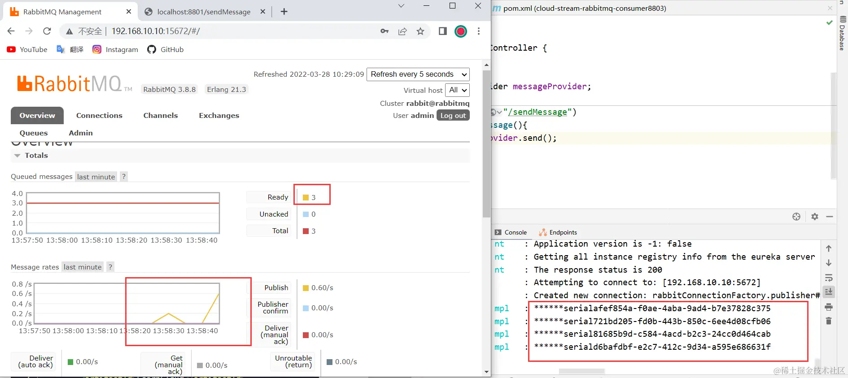Viewport: 848px width, 378px height.
Task: Click the green inspection checkmark in IDE
Action: pos(830,22)
